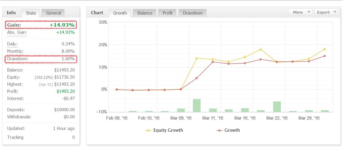The height and width of the screenshot is (151, 343).
Task: Select the Growth chart tab
Action: 120,13
